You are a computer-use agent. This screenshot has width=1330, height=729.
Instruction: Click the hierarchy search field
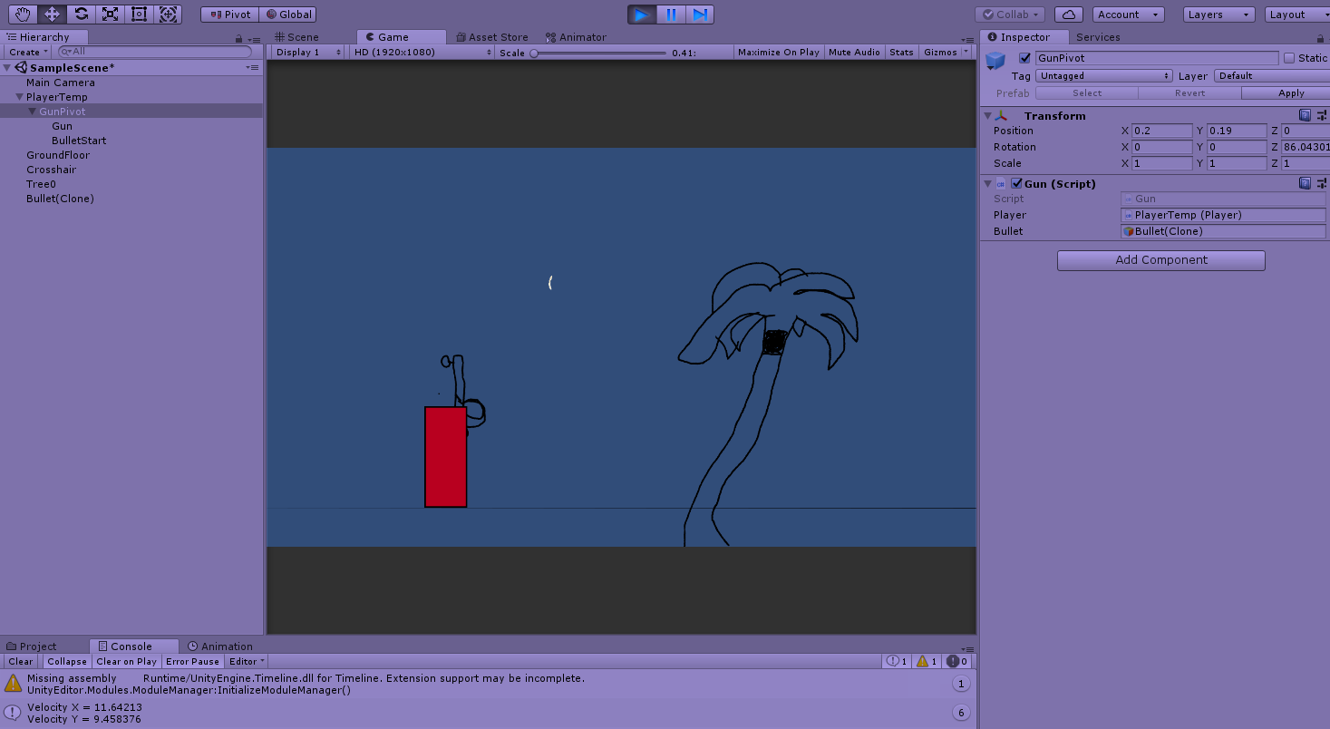(x=154, y=53)
